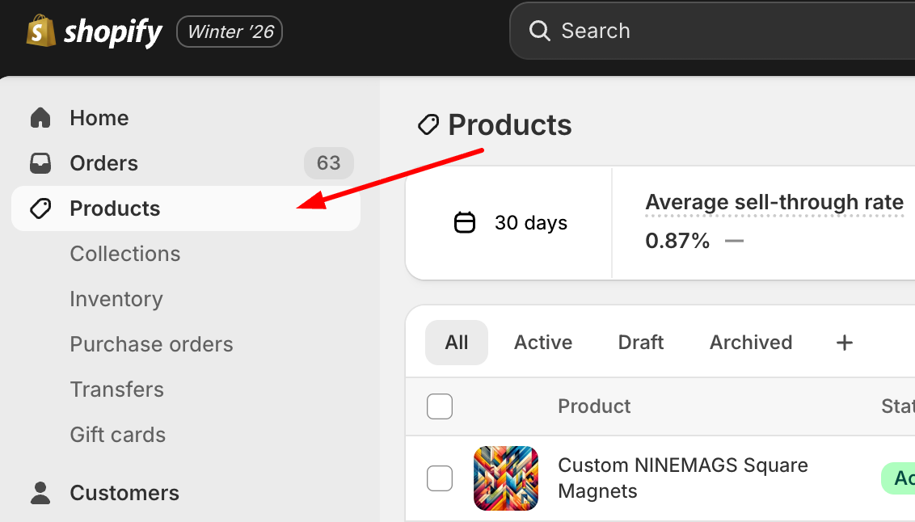Click the Orders inbox icon
915x522 pixels.
(x=40, y=163)
